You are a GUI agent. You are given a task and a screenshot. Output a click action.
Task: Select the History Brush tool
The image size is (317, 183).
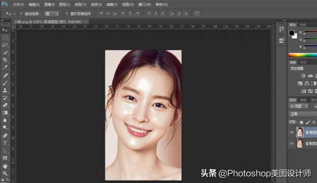[5, 98]
